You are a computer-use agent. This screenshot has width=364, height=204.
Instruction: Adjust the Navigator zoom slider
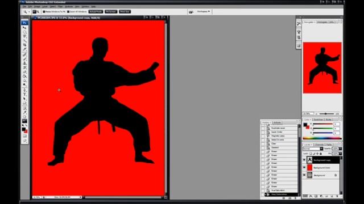click(x=326, y=114)
